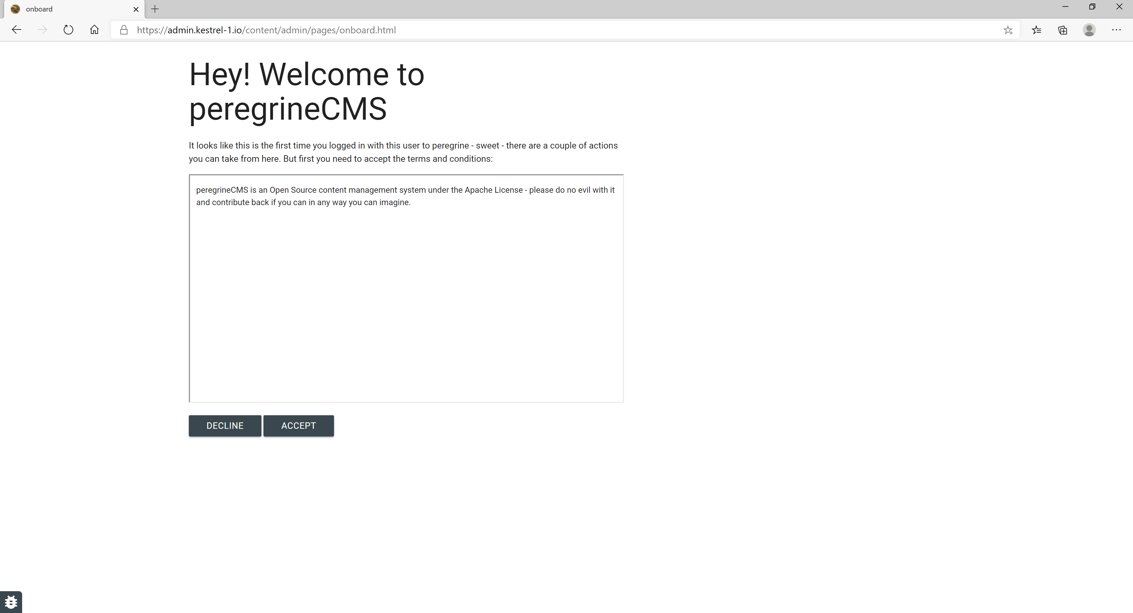This screenshot has height=613, width=1133.
Task: Open the Settings and more menu
Action: tap(1116, 30)
